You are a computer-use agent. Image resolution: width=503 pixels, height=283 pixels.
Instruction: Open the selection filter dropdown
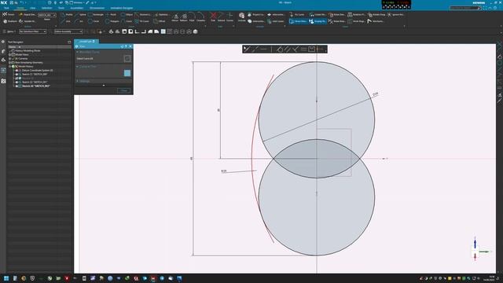33,31
